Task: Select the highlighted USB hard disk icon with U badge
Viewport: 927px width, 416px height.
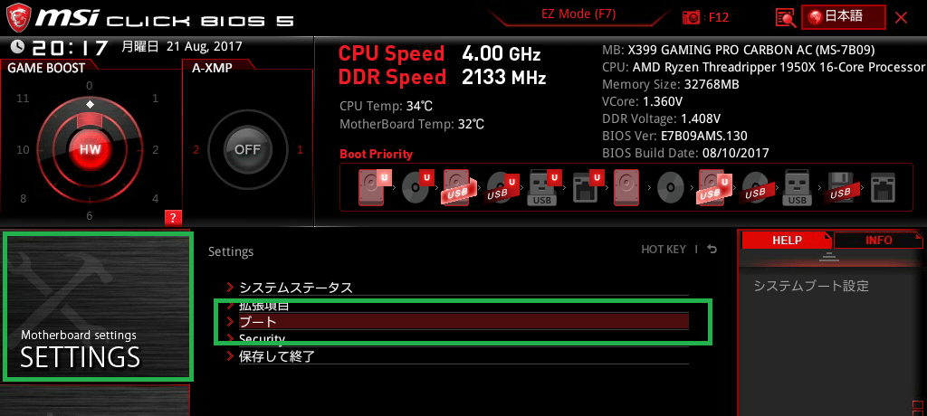Action: [x=713, y=187]
